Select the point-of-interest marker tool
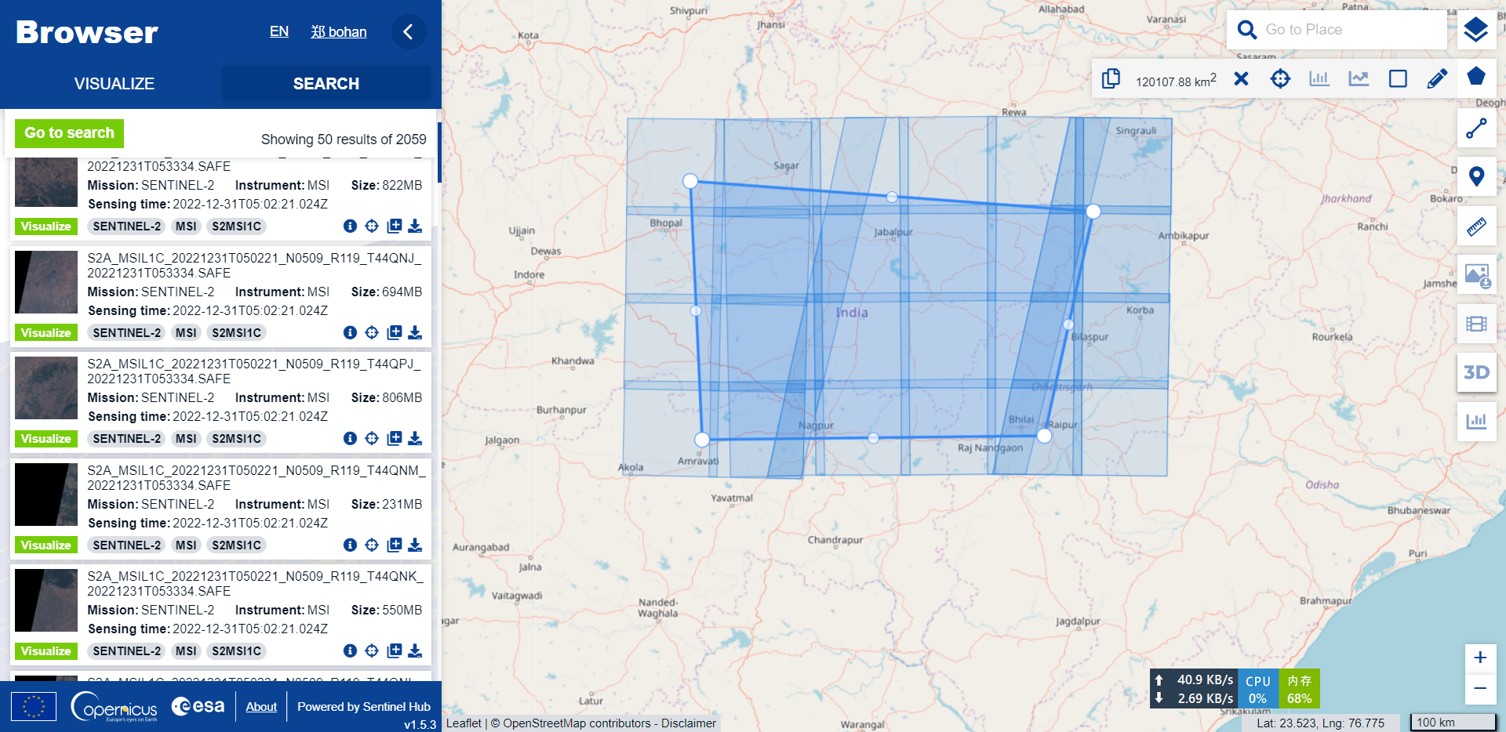Image resolution: width=1506 pixels, height=732 pixels. pyautogui.click(x=1476, y=176)
